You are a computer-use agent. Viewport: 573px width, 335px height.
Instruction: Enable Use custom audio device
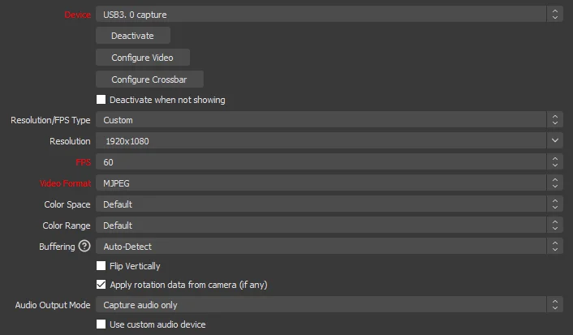tap(101, 324)
